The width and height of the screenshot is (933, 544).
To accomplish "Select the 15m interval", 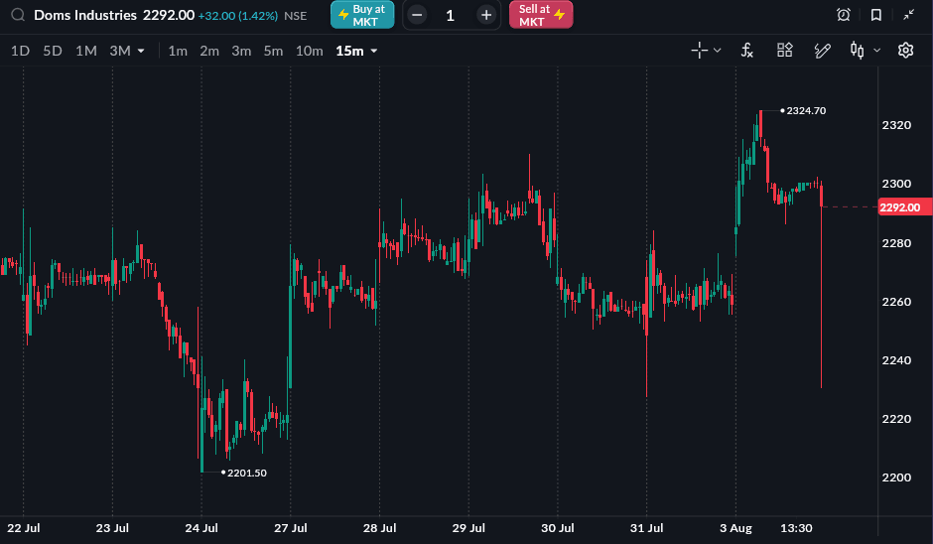I will 349,52.
